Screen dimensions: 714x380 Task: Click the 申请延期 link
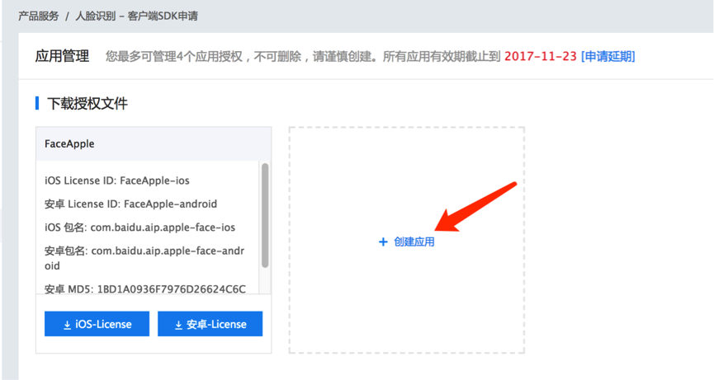tap(608, 56)
